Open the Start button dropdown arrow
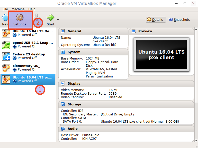The width and height of the screenshot is (198, 148). pyautogui.click(x=58, y=19)
